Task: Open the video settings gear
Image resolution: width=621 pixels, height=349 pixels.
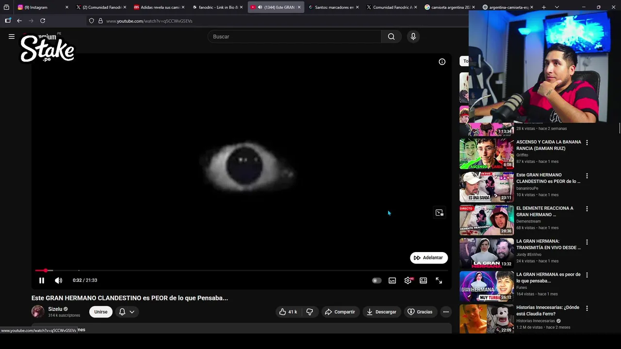Action: [x=408, y=280]
